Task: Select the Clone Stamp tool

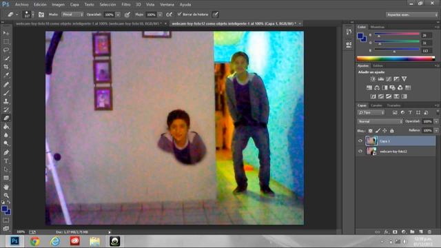Action: click(x=6, y=101)
